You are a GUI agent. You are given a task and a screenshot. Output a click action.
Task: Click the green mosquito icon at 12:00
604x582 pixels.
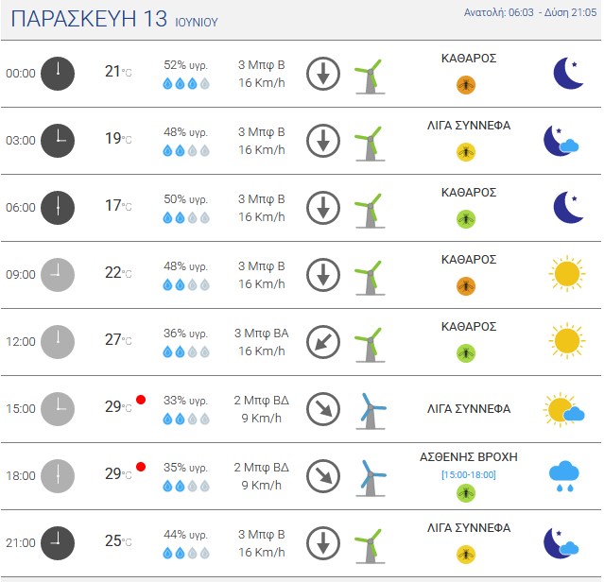pyautogui.click(x=466, y=353)
